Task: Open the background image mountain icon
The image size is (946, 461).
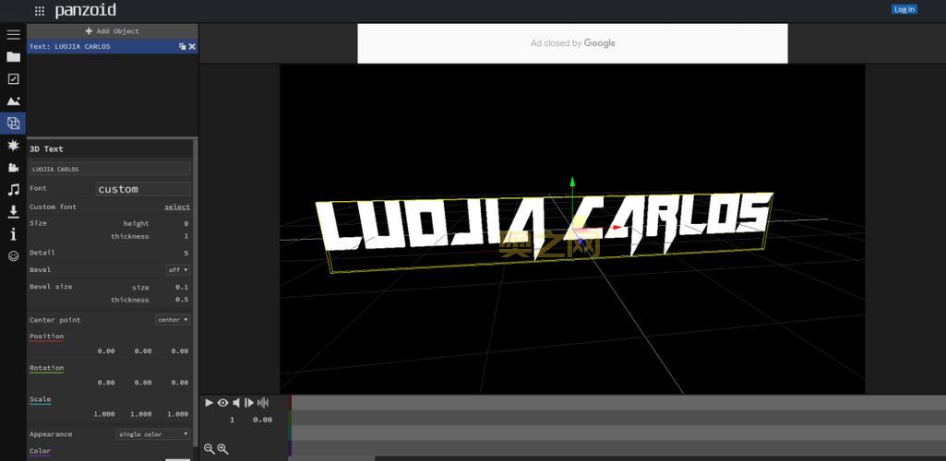Action: pos(13,101)
